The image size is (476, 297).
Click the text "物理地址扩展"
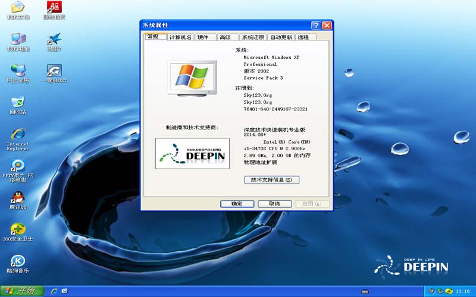(260, 162)
